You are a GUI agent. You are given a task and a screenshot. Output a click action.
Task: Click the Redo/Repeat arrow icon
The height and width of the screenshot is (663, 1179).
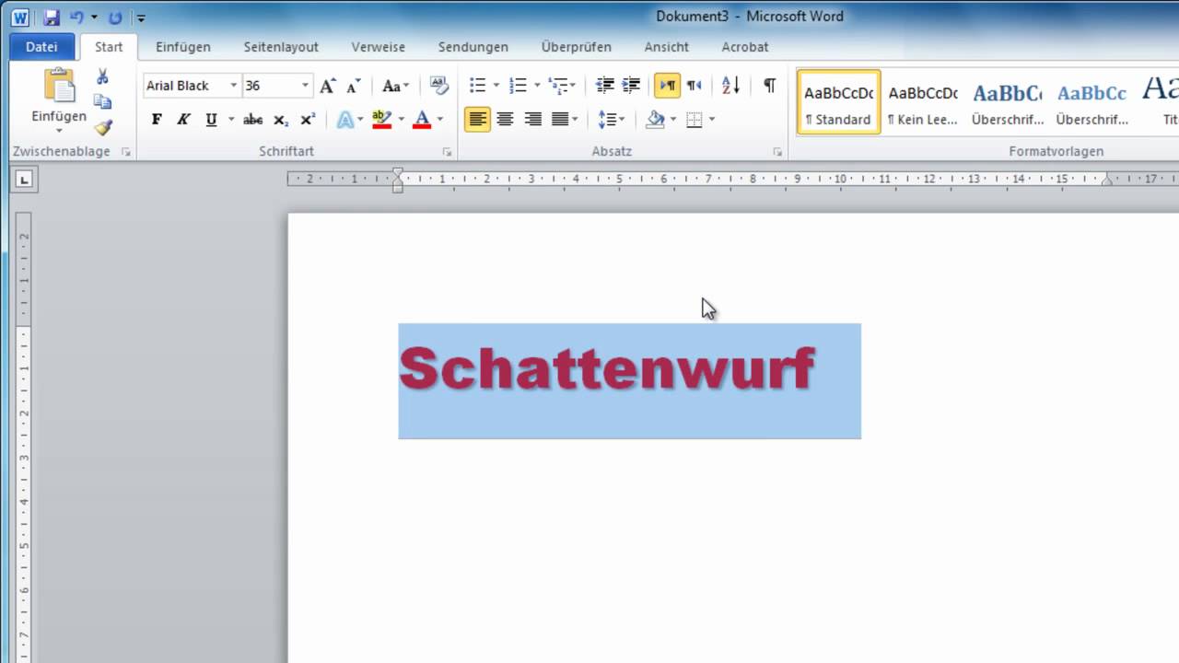click(115, 17)
